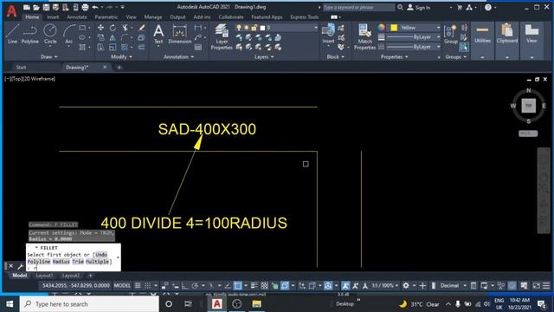Expand the Properties panel
The image size is (554, 312).
point(394,56)
